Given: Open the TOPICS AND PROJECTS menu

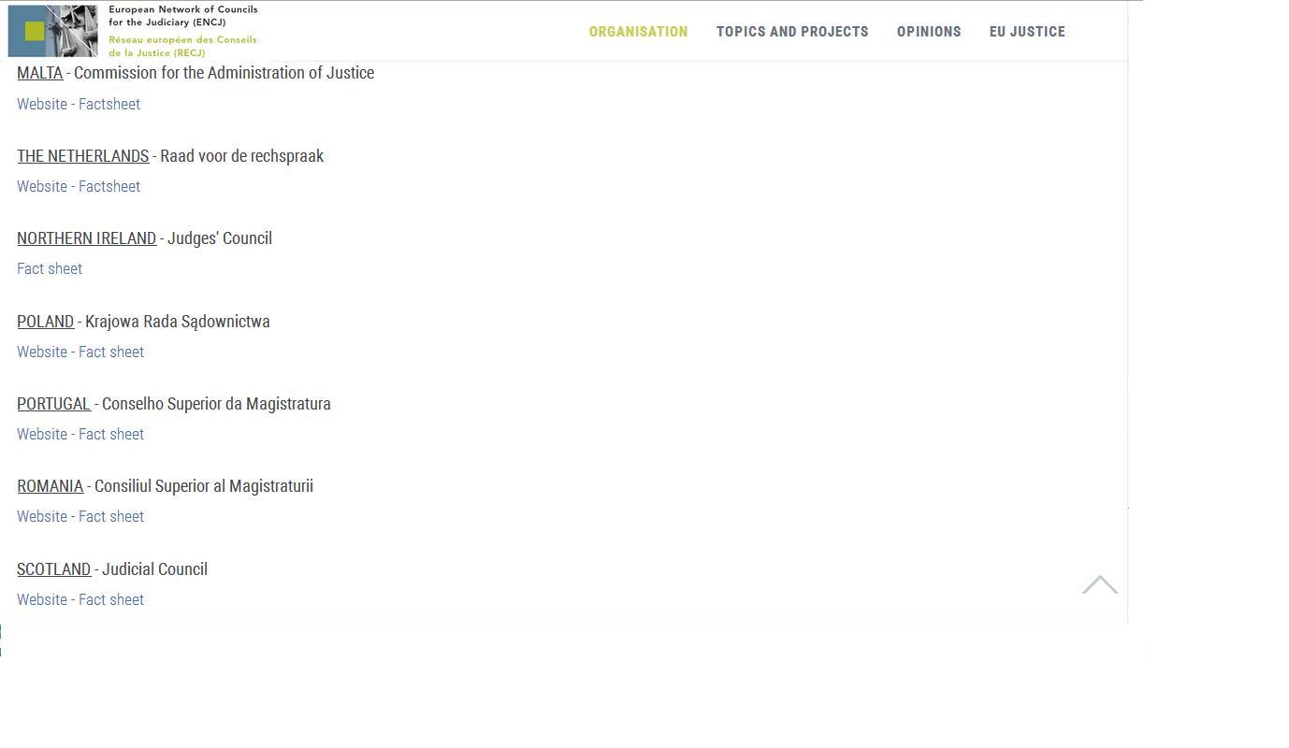Looking at the screenshot, I should [x=792, y=32].
